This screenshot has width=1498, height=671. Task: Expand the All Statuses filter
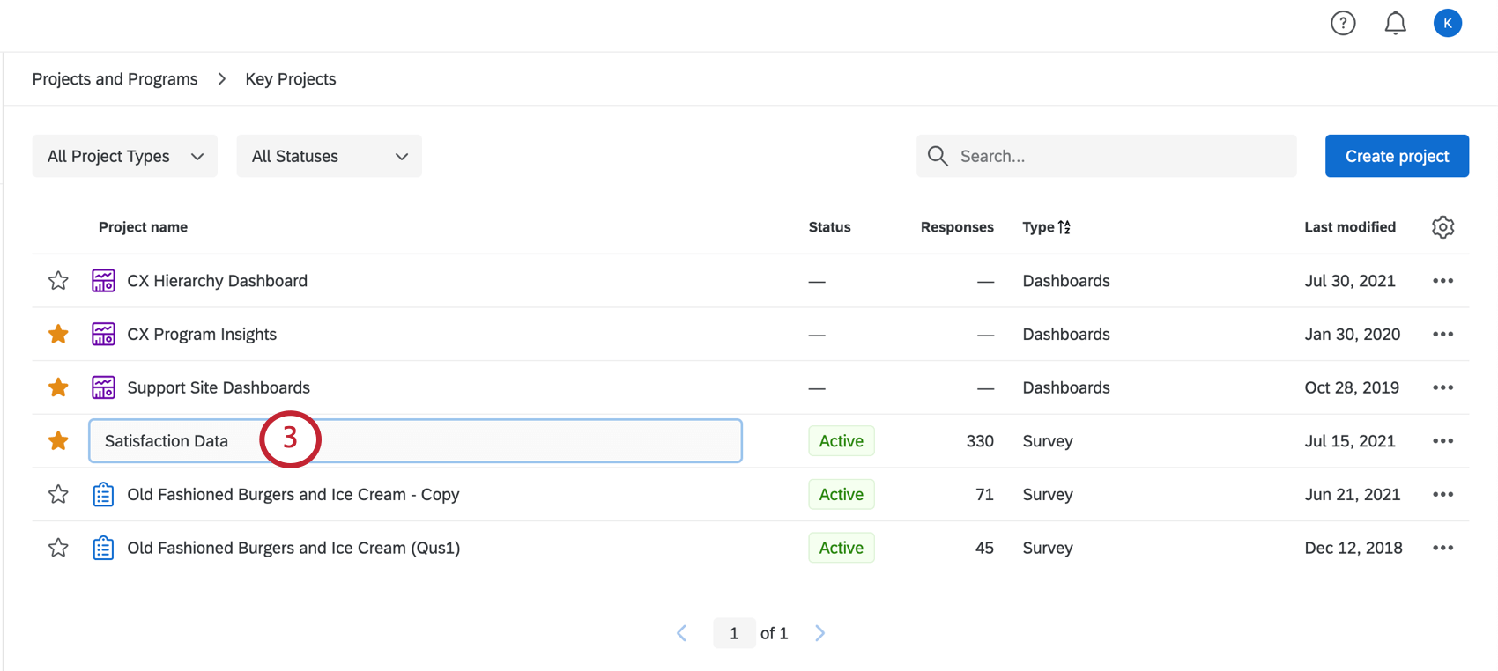[329, 156]
